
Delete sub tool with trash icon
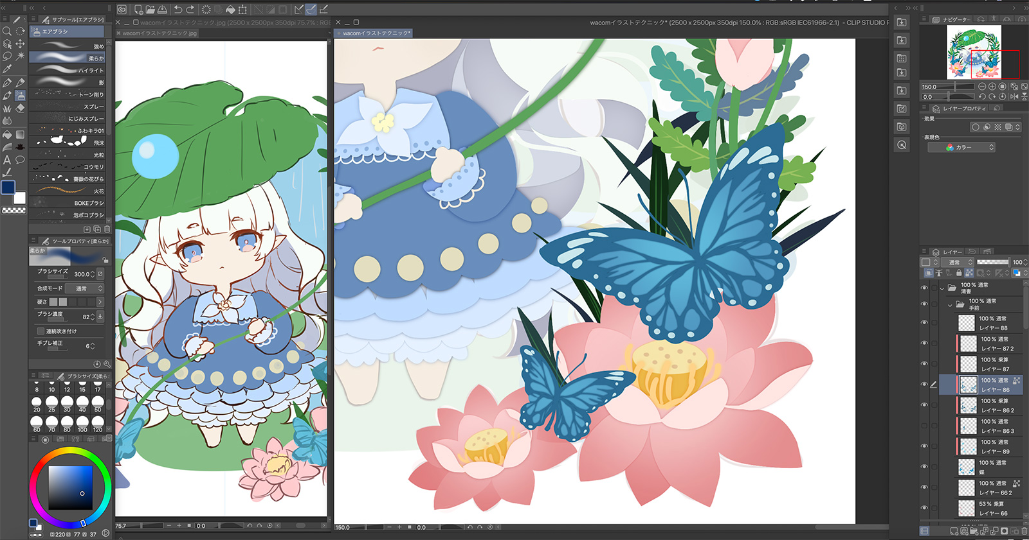point(107,229)
